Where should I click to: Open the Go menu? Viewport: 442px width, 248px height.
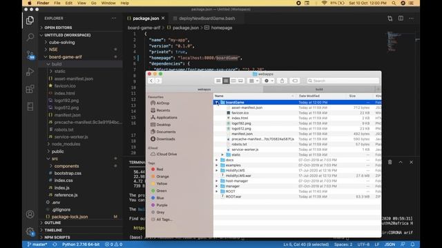tap(94, 3)
